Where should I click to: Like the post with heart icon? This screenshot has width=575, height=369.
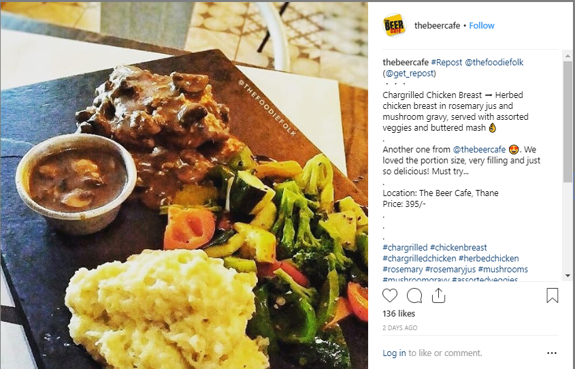click(389, 295)
